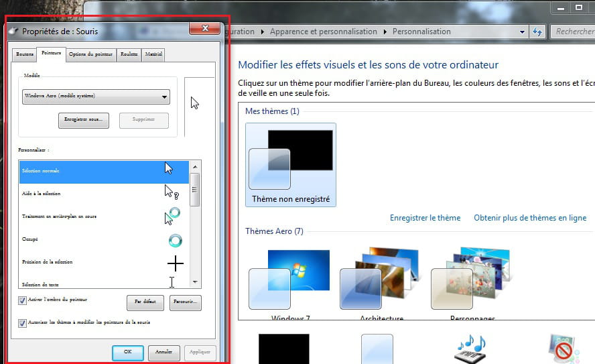Image resolution: width=595 pixels, height=364 pixels.
Task: Click the Enregistrer le thème link
Action: click(425, 218)
